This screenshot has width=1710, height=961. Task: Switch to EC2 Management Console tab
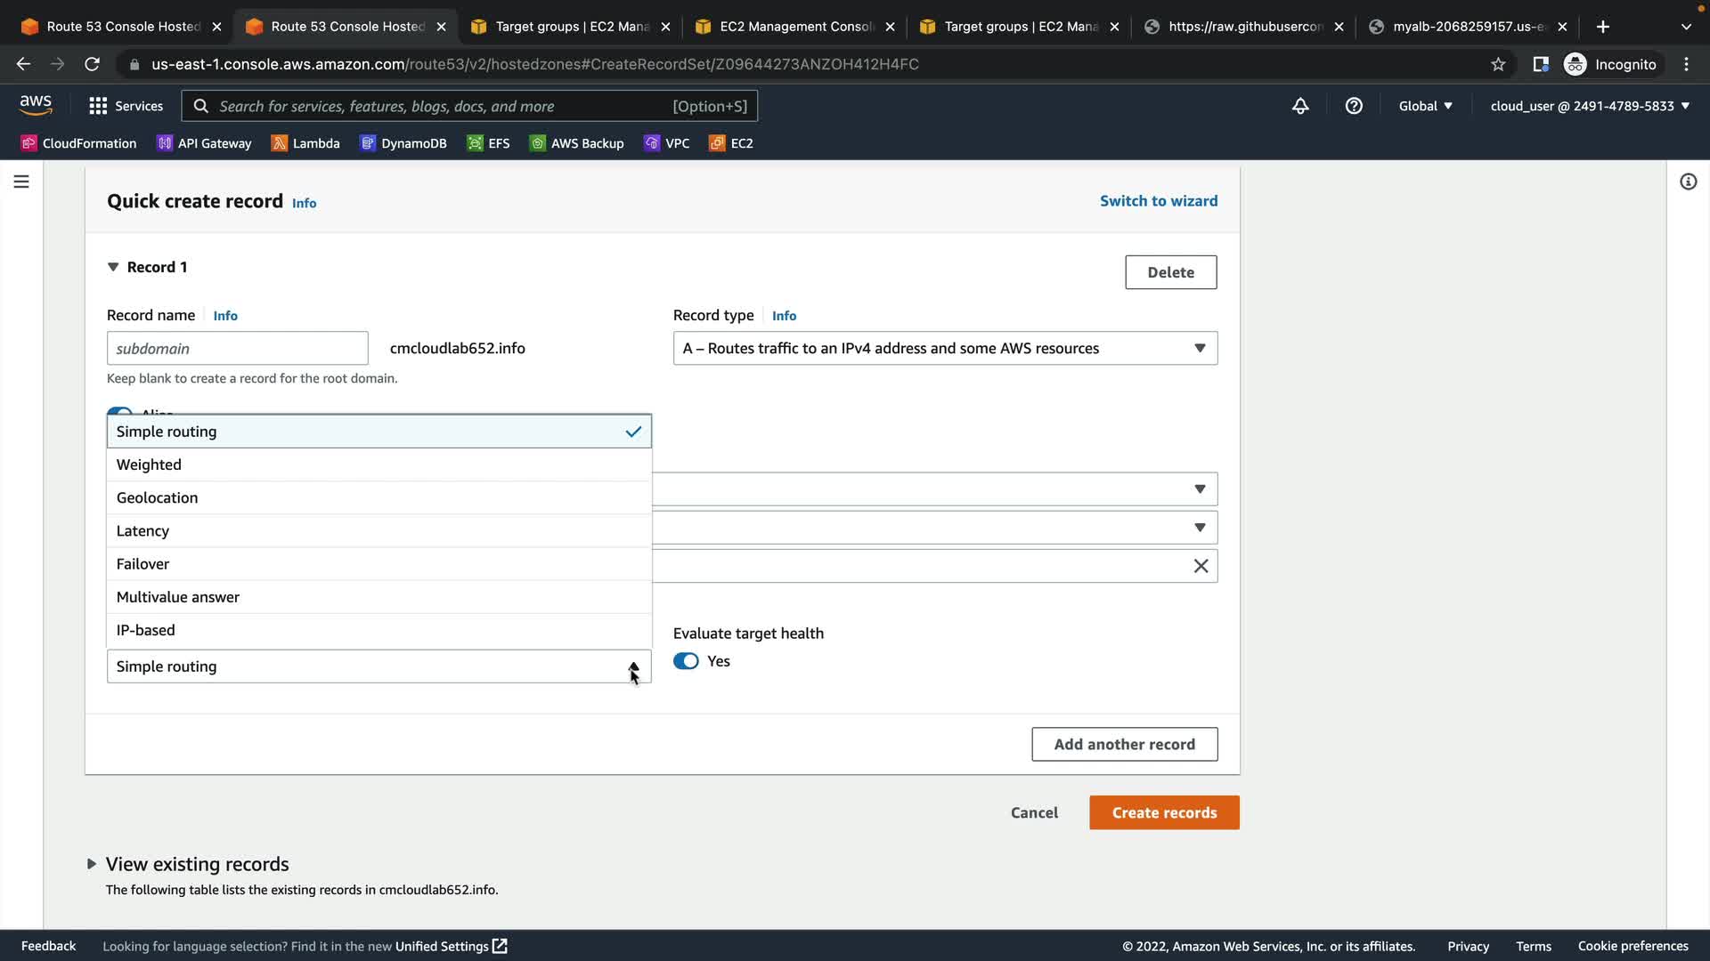point(795,27)
